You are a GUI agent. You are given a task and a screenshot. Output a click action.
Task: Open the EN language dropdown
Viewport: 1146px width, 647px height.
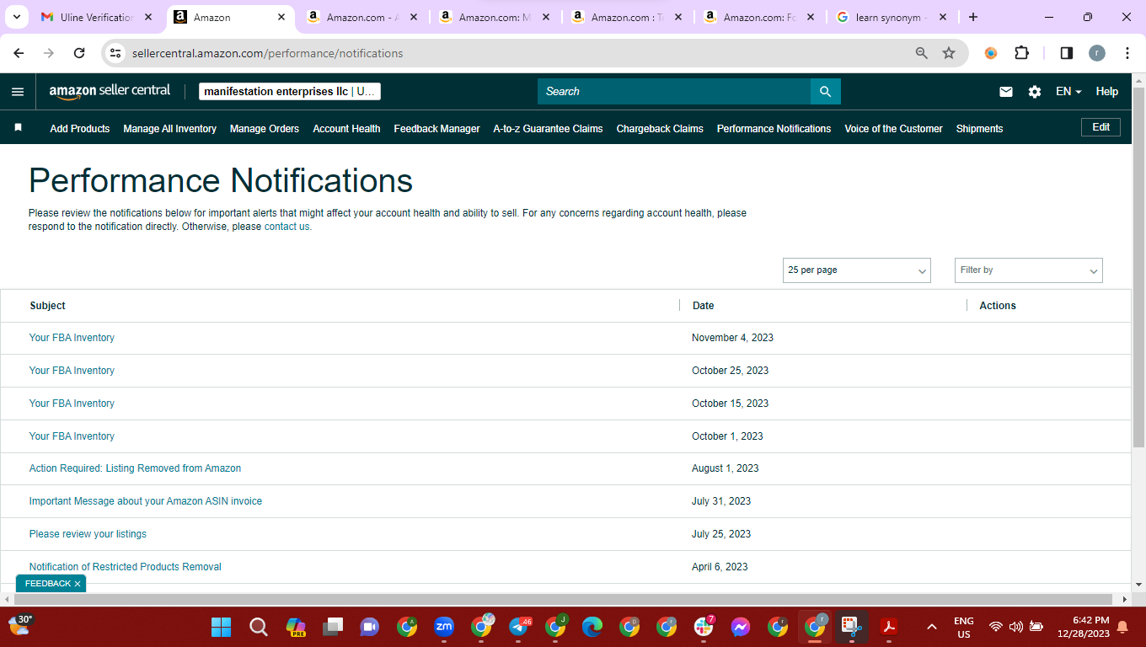point(1068,92)
